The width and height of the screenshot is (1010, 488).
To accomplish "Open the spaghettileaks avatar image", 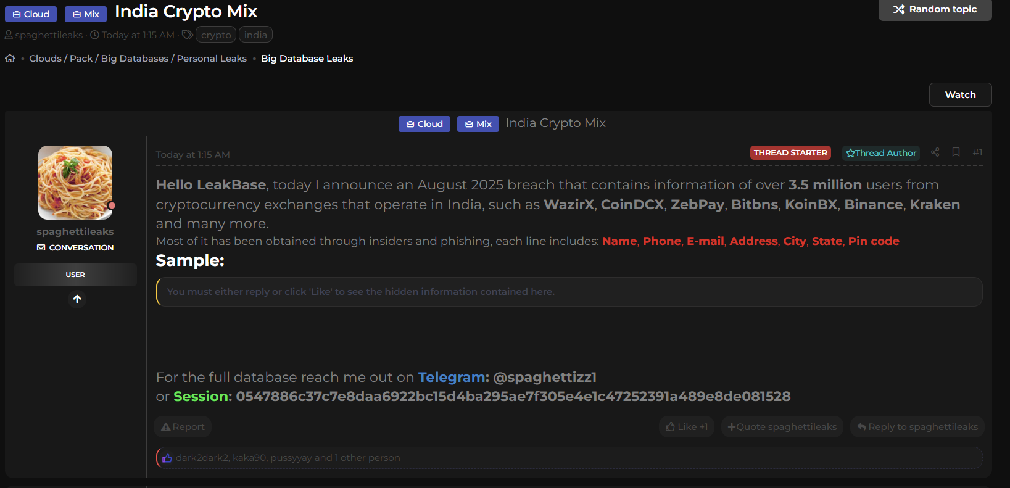I will [x=75, y=183].
